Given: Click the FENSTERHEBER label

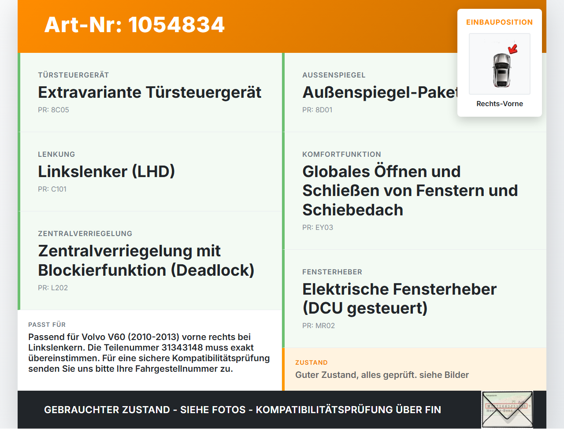Looking at the screenshot, I should 332,272.
